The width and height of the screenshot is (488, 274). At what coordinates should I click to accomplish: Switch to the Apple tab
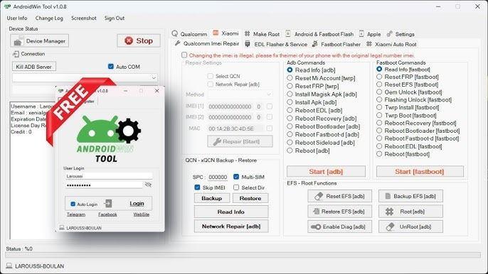pos(370,33)
